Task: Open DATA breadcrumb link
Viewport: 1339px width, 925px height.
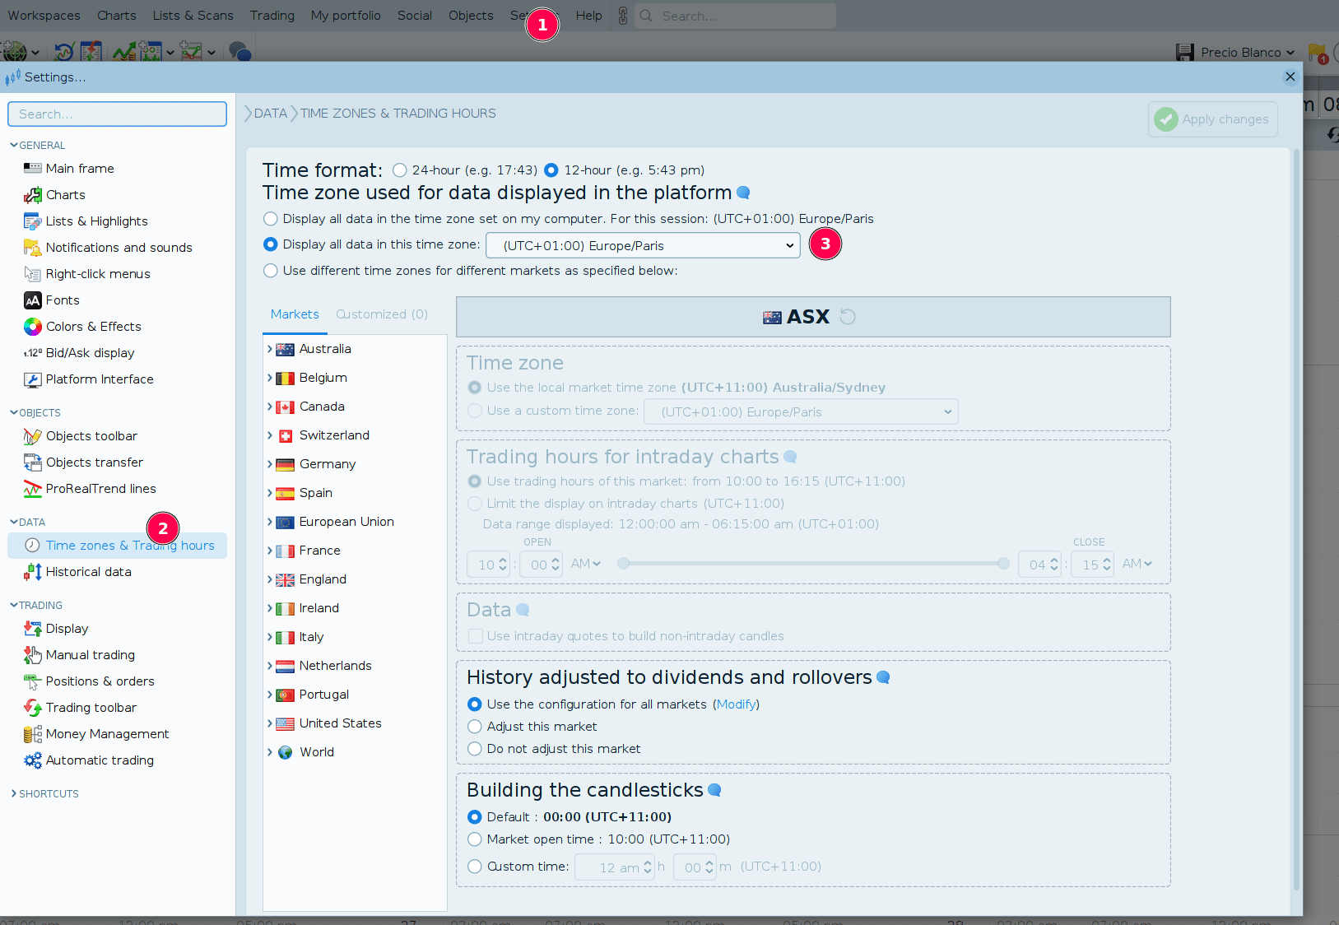Action: 271,114
